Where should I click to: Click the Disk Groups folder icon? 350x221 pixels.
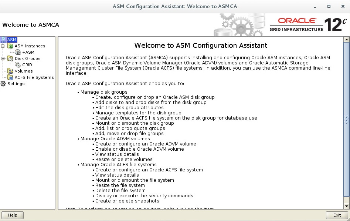click(x=10, y=58)
